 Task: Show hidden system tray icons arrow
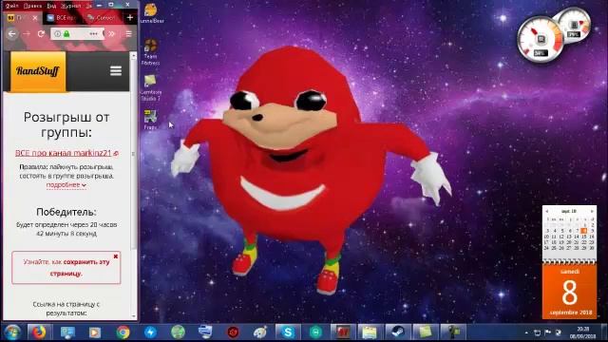tap(526, 332)
